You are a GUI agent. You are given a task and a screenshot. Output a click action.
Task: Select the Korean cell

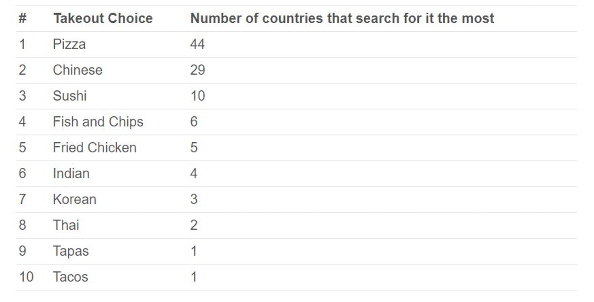tap(75, 199)
